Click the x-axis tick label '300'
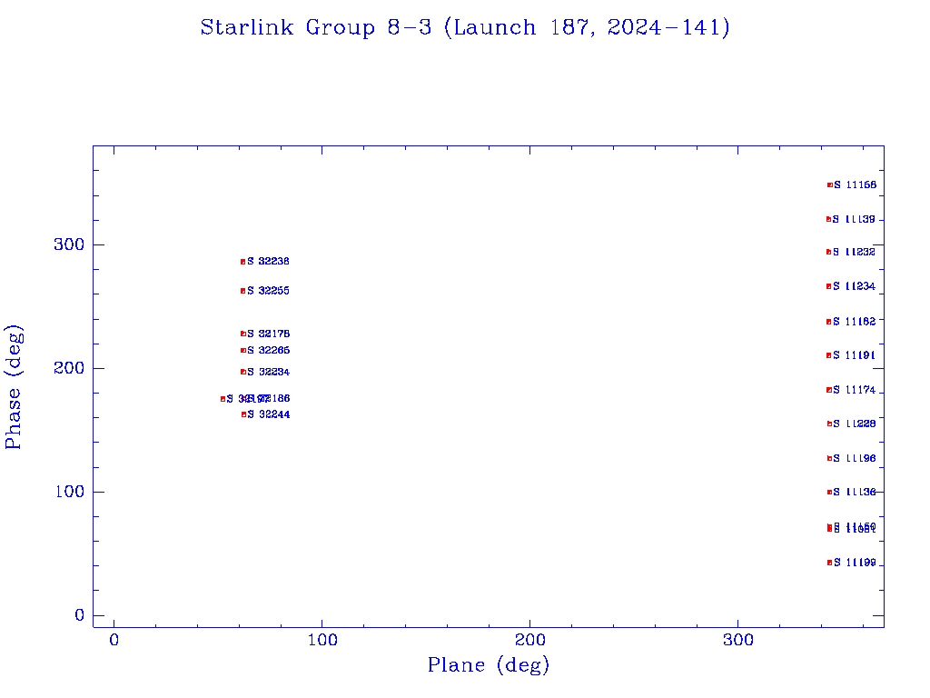 click(737, 640)
